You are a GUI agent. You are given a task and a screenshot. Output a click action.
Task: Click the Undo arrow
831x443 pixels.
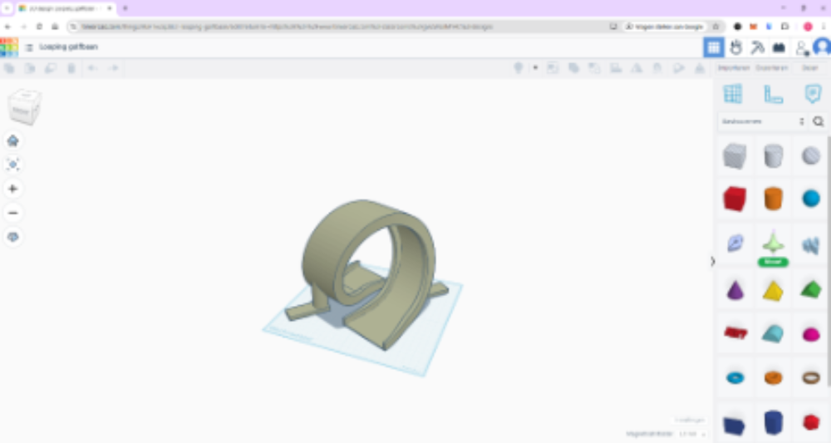pyautogui.click(x=92, y=68)
